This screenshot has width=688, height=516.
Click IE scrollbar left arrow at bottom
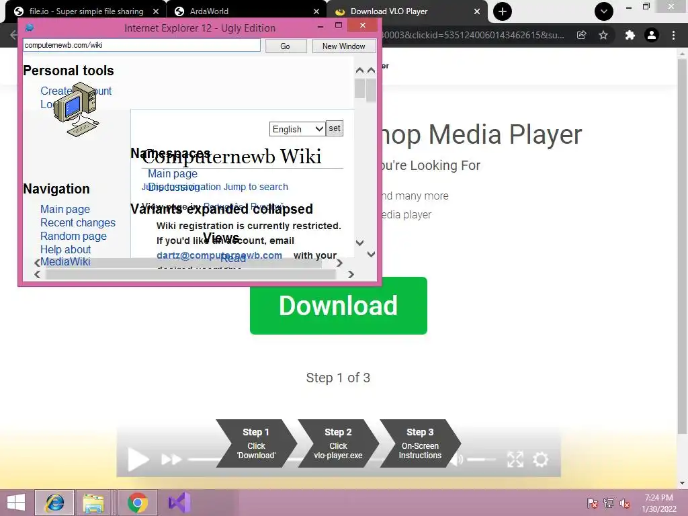pos(38,274)
